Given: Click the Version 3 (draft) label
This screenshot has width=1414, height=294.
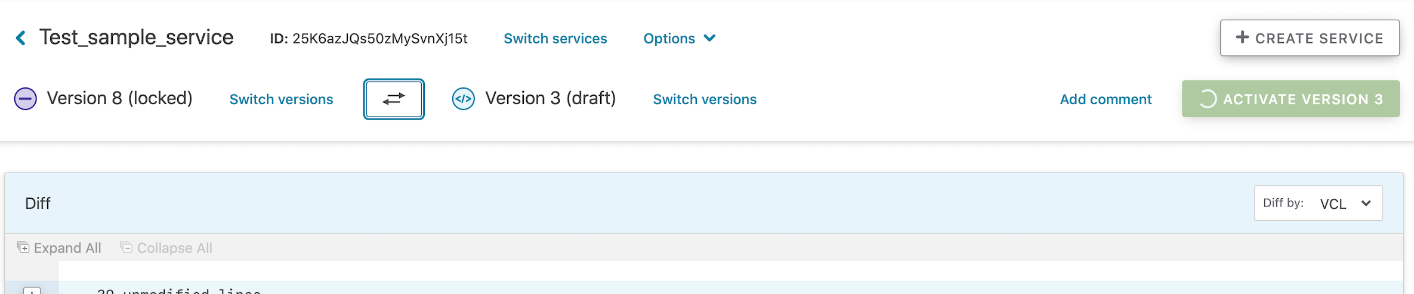Looking at the screenshot, I should pos(551,98).
